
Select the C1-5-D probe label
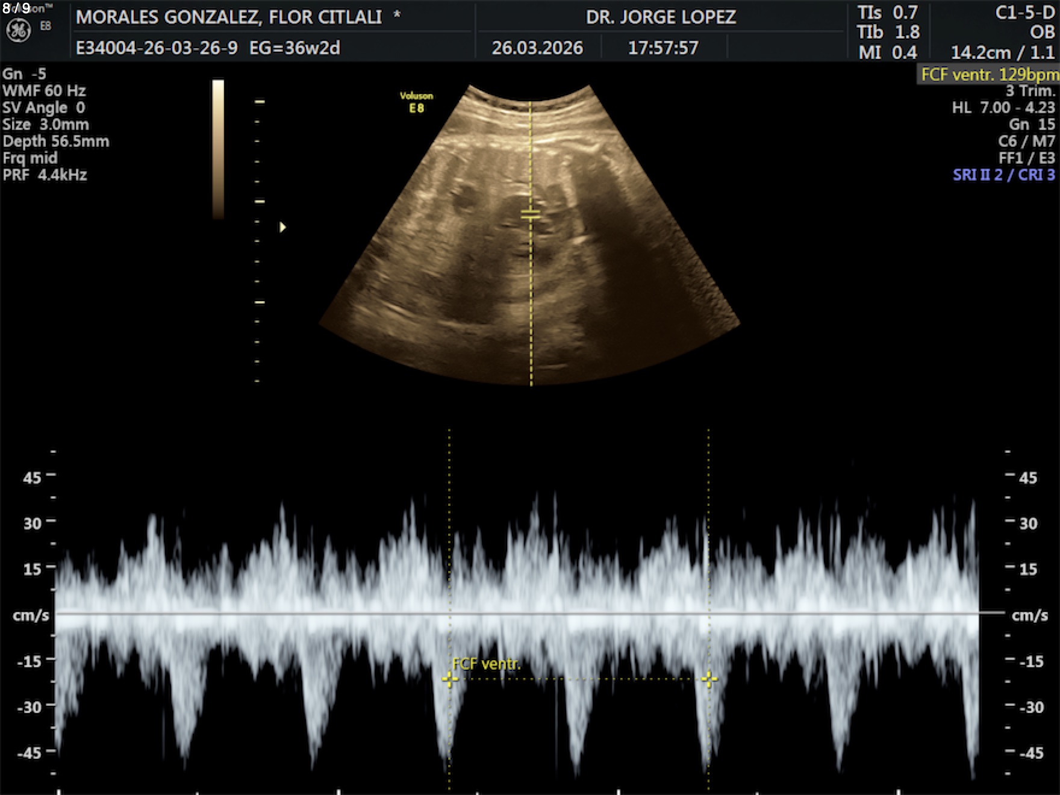click(x=1024, y=13)
